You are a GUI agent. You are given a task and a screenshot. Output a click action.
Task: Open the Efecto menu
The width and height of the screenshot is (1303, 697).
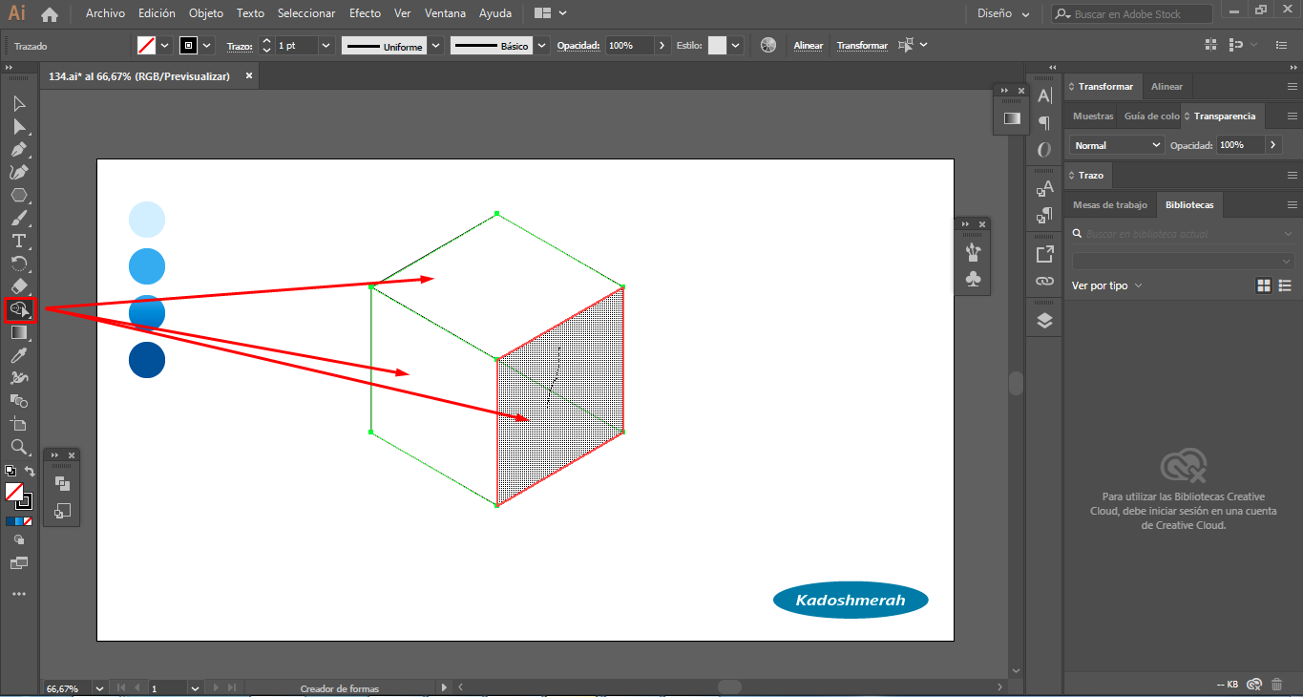point(365,13)
